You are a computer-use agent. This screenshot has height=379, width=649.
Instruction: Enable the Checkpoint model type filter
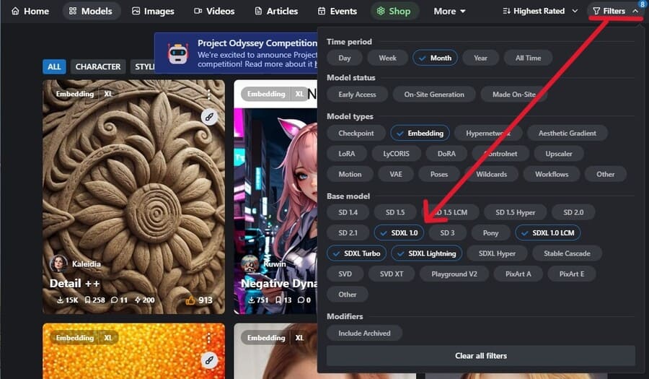tap(356, 133)
